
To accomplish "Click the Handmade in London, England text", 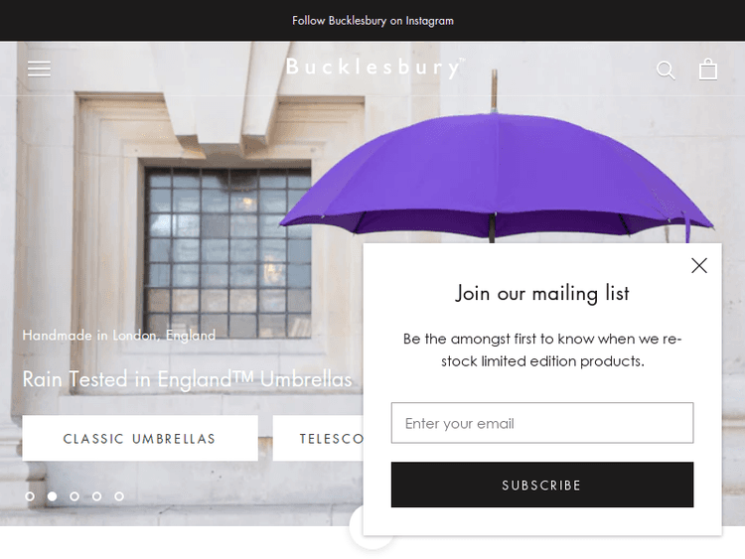I will coord(119,336).
